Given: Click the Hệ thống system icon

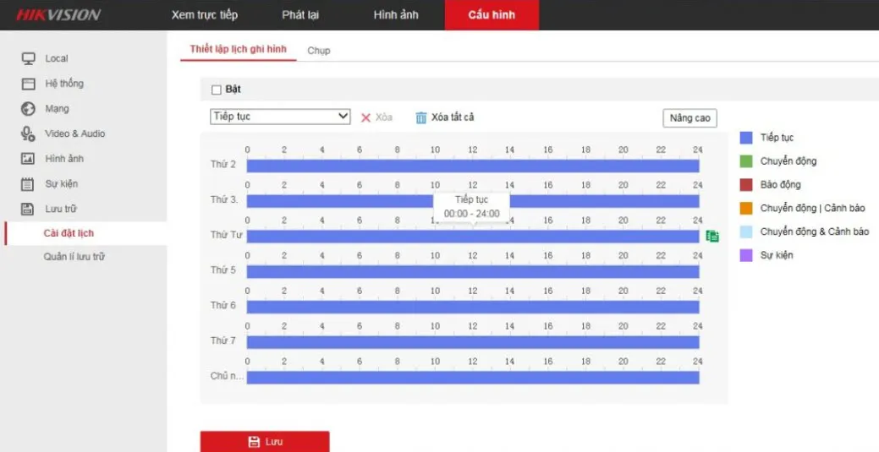Looking at the screenshot, I should (x=28, y=84).
